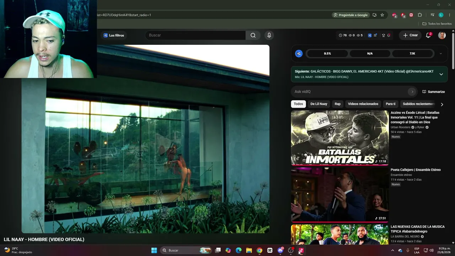Click the taskbar Buscar search box
The height and width of the screenshot is (256, 455).
click(x=186, y=250)
